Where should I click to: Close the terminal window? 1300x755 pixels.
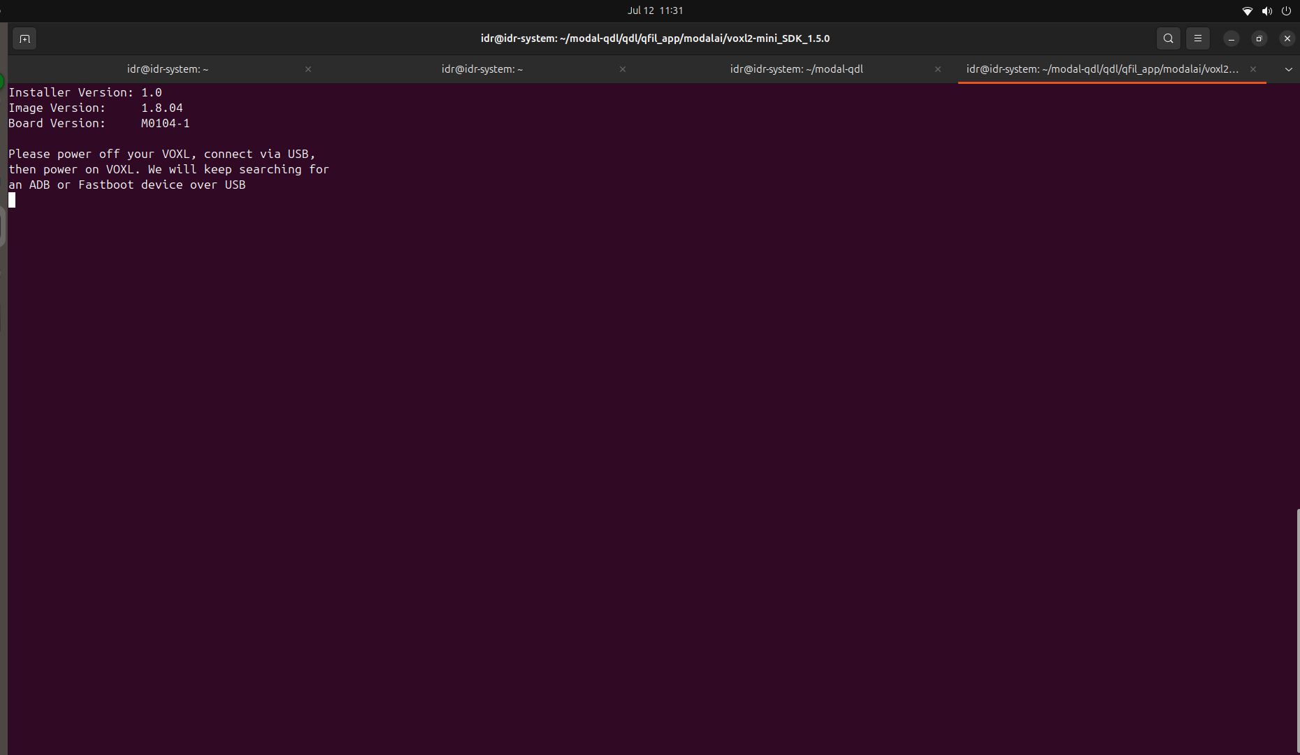1287,38
